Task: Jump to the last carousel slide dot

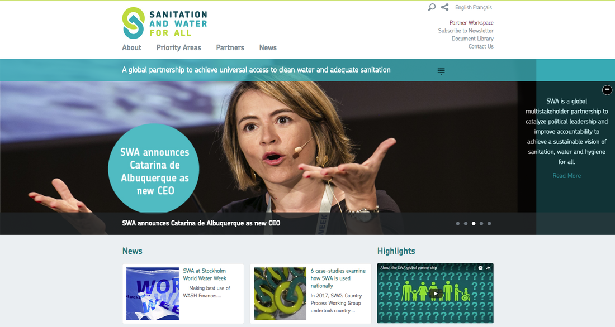Action: click(x=489, y=223)
